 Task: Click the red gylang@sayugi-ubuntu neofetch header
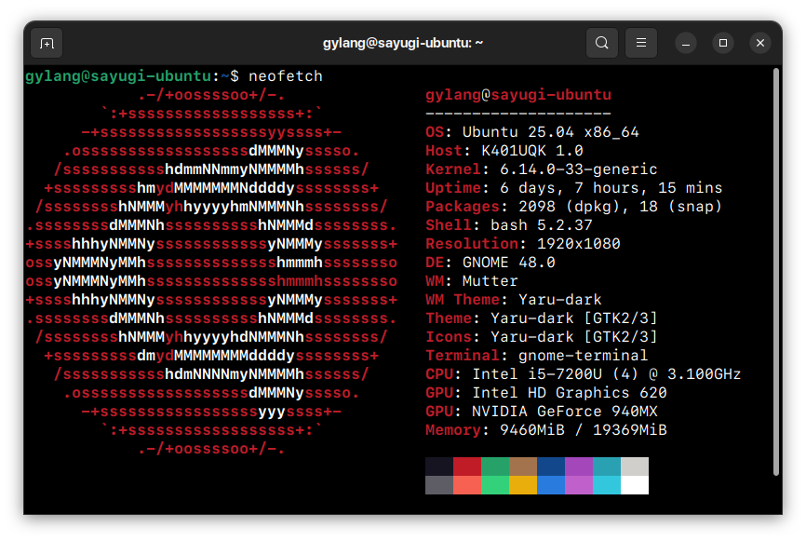[x=517, y=95]
